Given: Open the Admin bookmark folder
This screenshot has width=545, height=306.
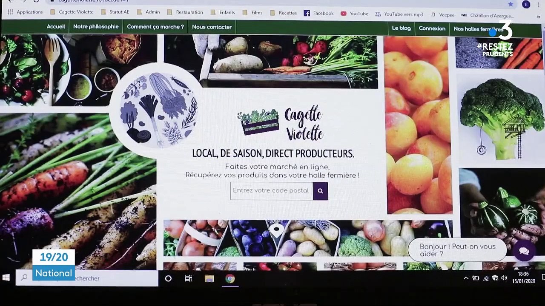Looking at the screenshot, I should pos(148,12).
